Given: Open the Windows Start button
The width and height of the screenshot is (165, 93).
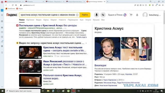Looking at the screenshot, I should (x=2, y=91).
